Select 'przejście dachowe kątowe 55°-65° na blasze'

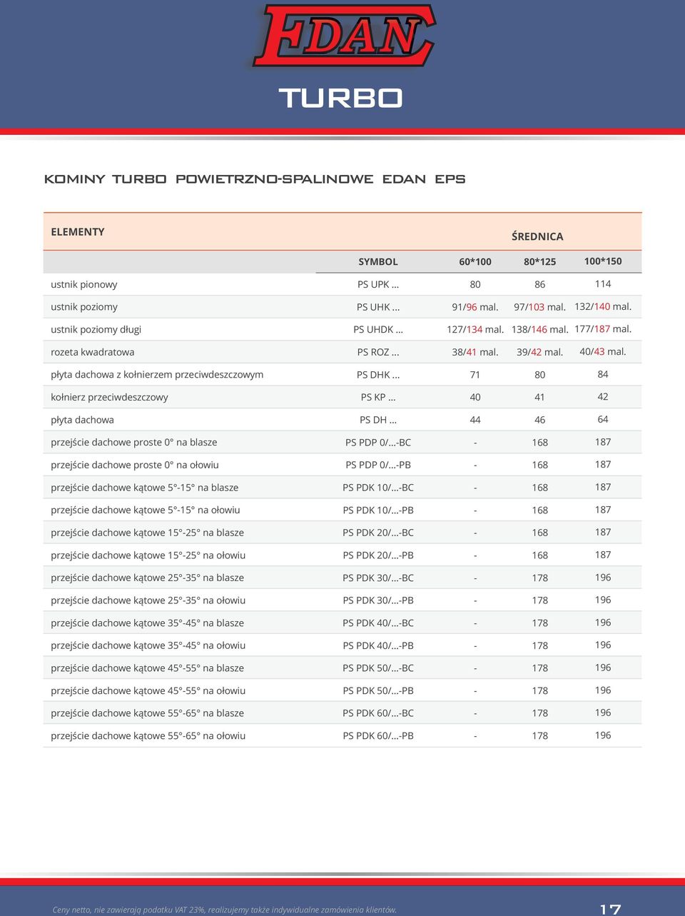pos(148,713)
